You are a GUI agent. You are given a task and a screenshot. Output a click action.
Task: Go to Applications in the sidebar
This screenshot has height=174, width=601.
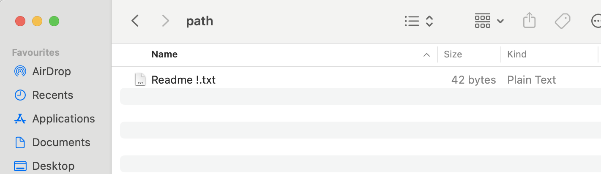pyautogui.click(x=63, y=119)
